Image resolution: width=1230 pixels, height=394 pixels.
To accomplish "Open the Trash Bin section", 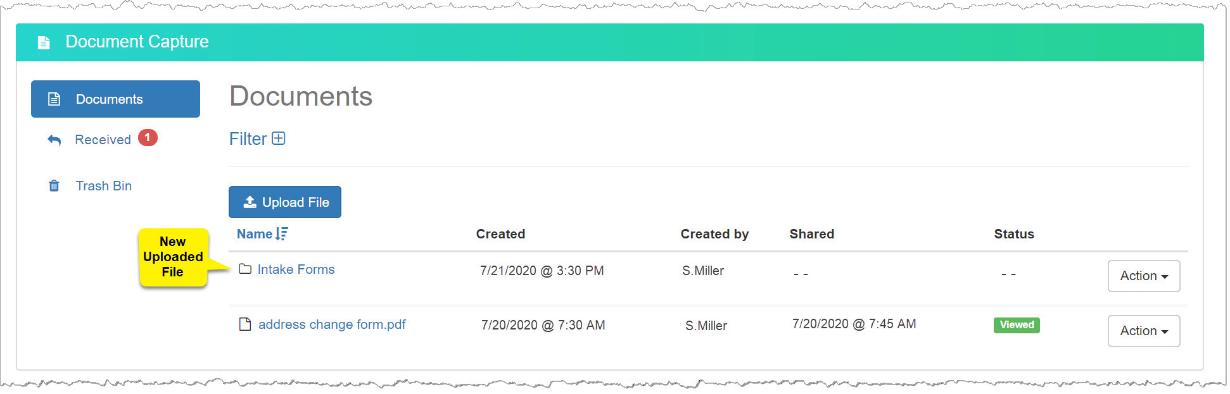I will (104, 186).
